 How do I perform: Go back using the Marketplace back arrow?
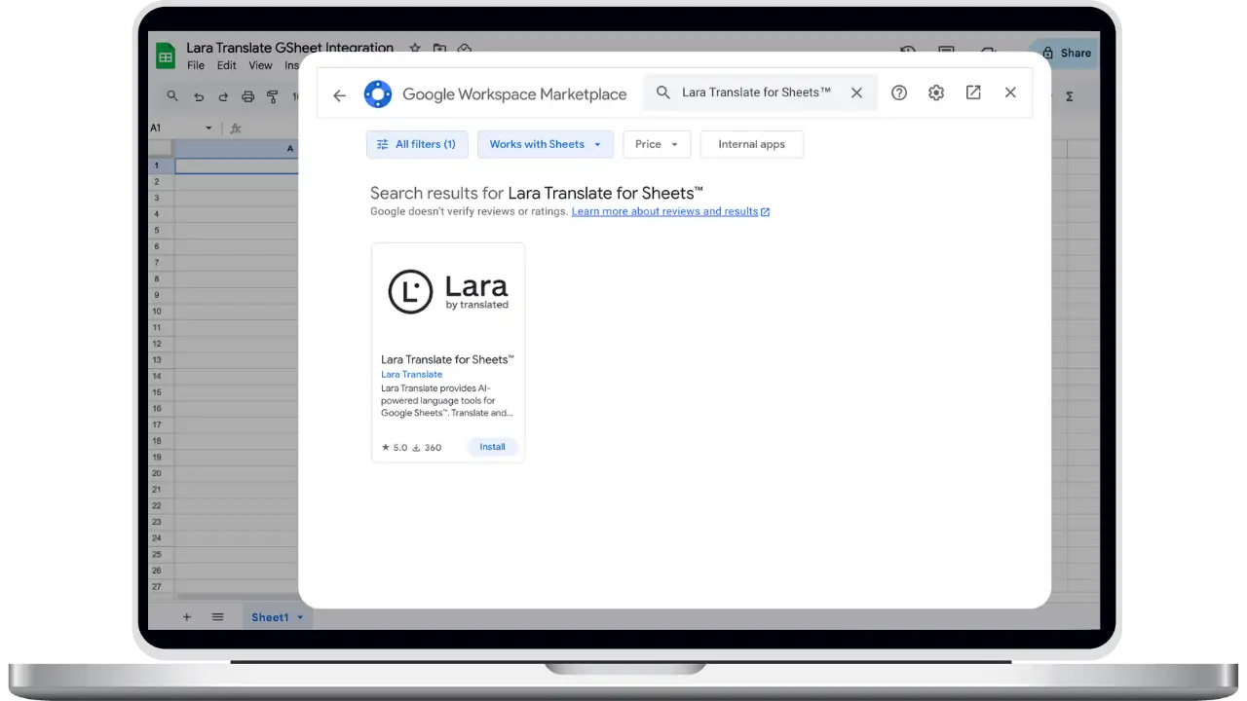[x=339, y=94]
